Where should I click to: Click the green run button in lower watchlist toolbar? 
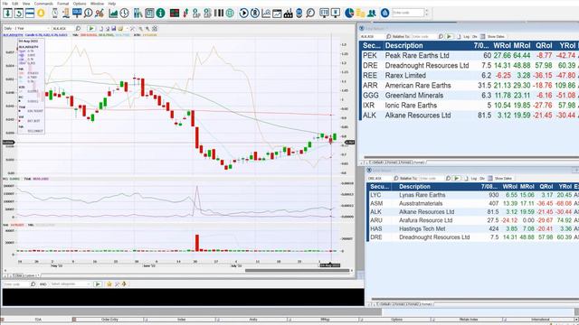pos(457,179)
